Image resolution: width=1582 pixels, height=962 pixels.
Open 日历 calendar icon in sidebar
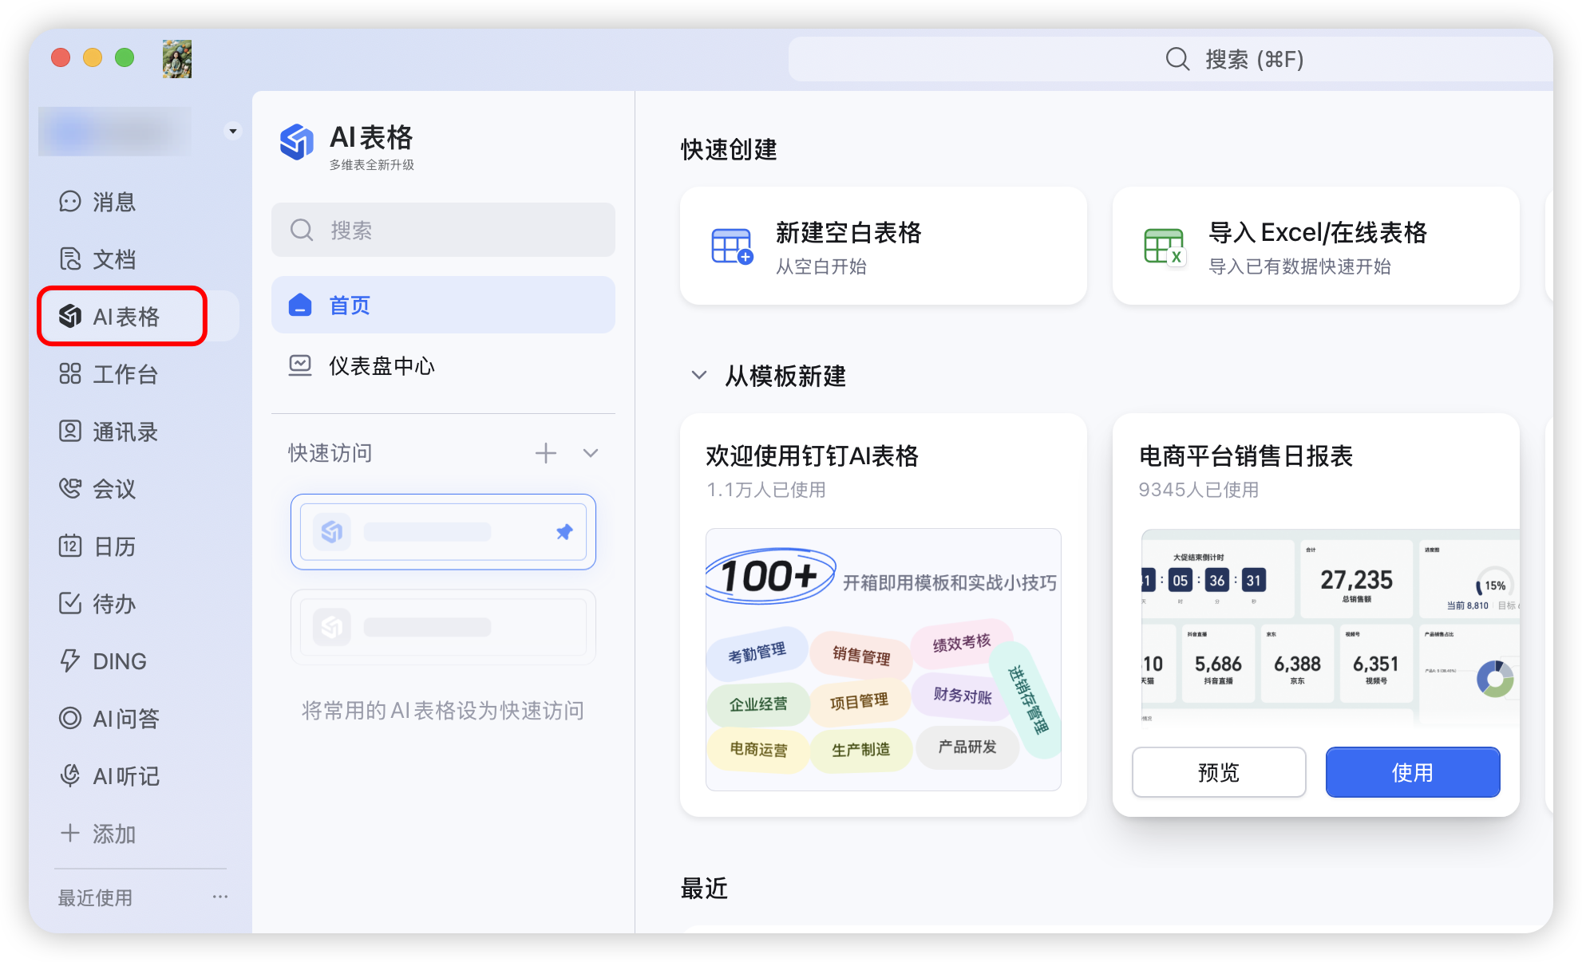[x=70, y=546]
